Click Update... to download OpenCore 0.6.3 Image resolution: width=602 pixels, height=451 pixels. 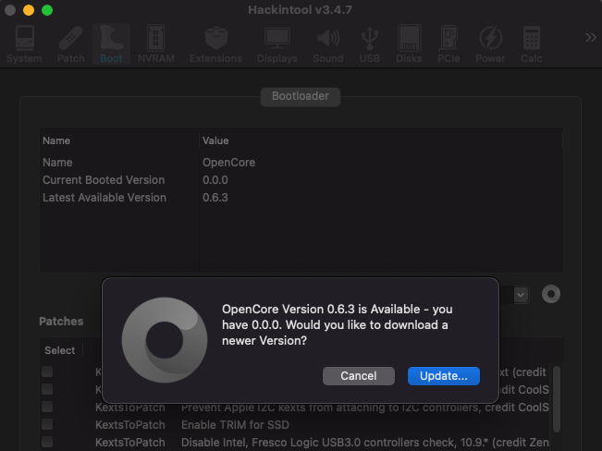click(444, 376)
